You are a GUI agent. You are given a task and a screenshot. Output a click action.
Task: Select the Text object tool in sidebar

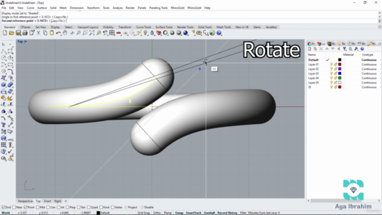[4, 125]
